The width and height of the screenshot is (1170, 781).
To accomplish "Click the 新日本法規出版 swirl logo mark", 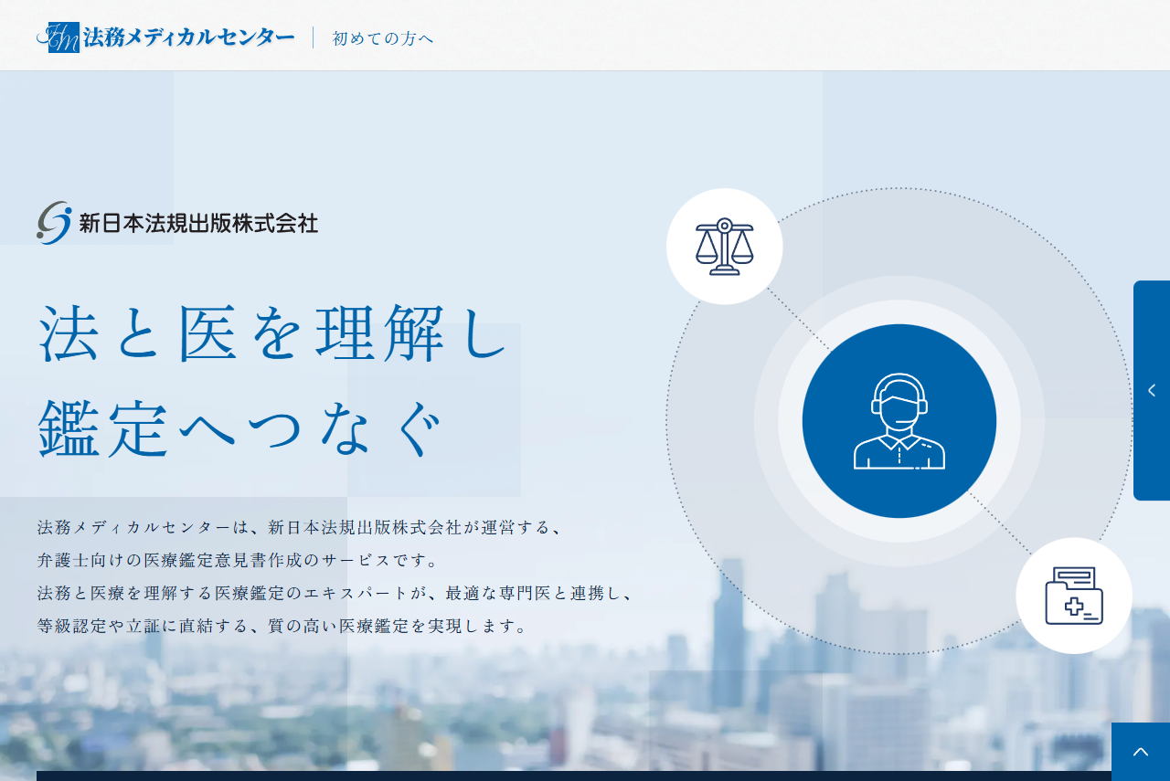I will (x=54, y=223).
